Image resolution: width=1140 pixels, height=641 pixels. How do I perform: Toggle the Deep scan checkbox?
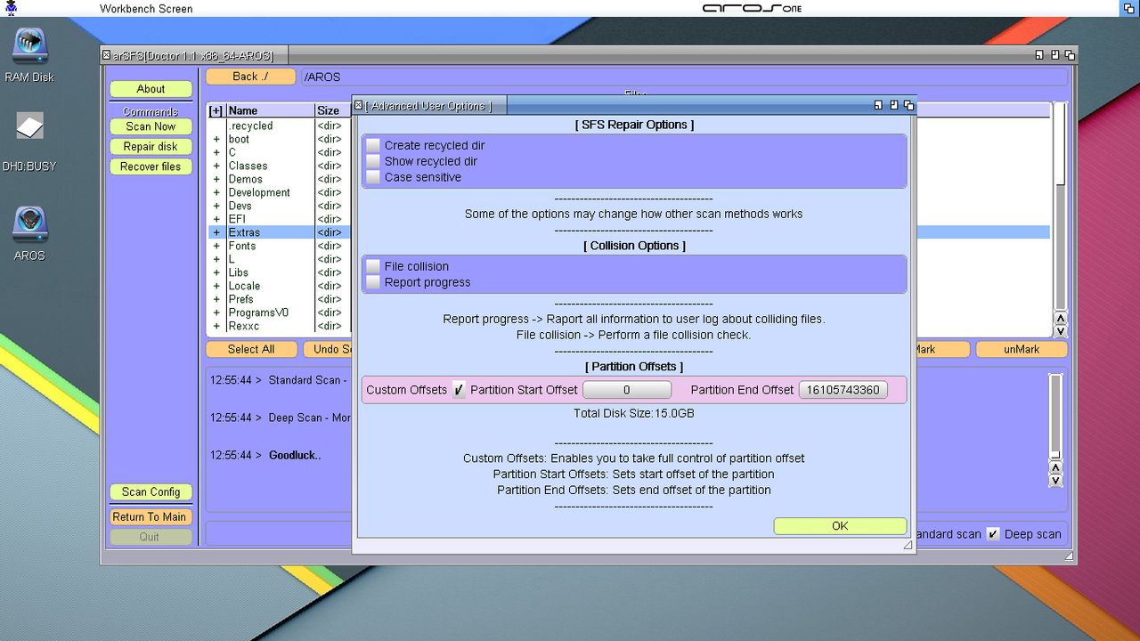pyautogui.click(x=993, y=534)
